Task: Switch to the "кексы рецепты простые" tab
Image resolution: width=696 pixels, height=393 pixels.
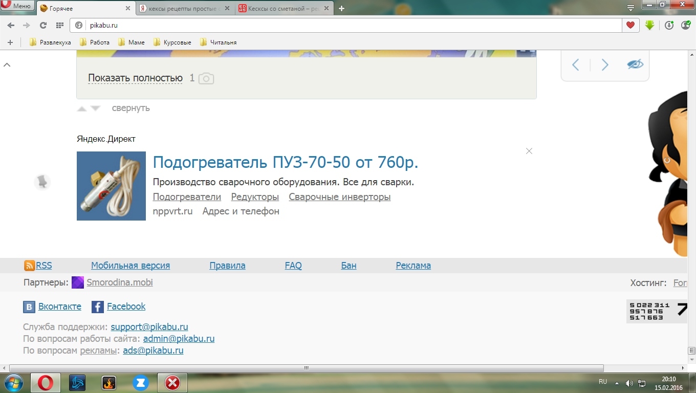Action: pos(182,9)
